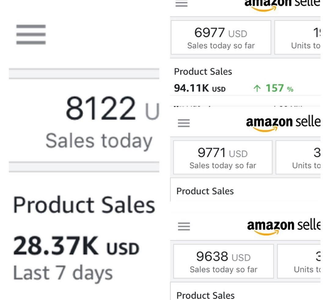Tap the Units card next to 9638 USD
330x300 pixels.
299,261
